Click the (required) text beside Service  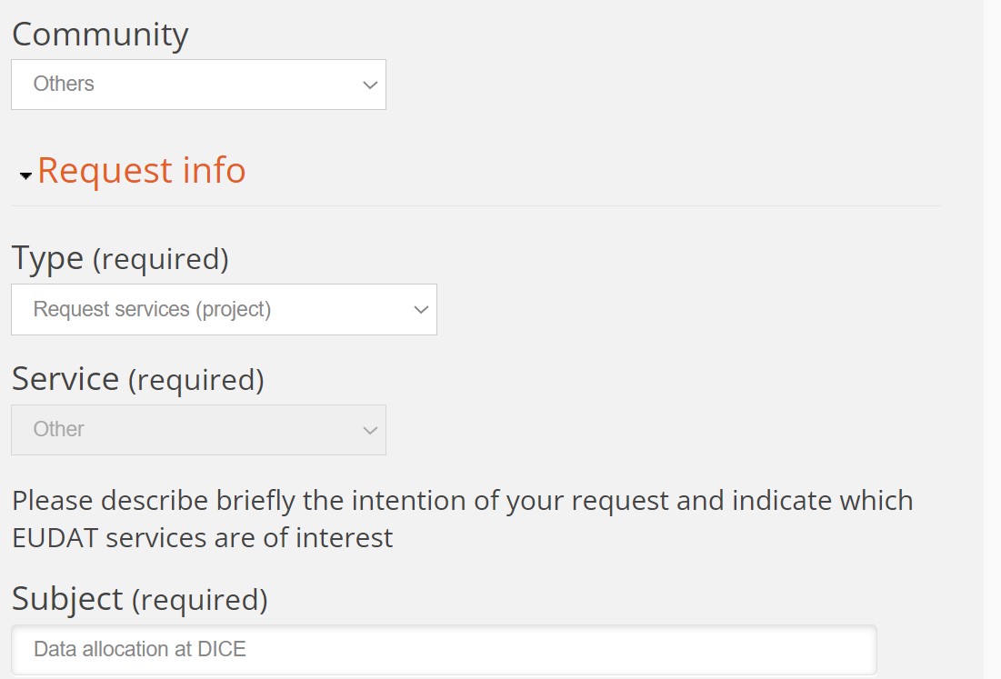196,380
